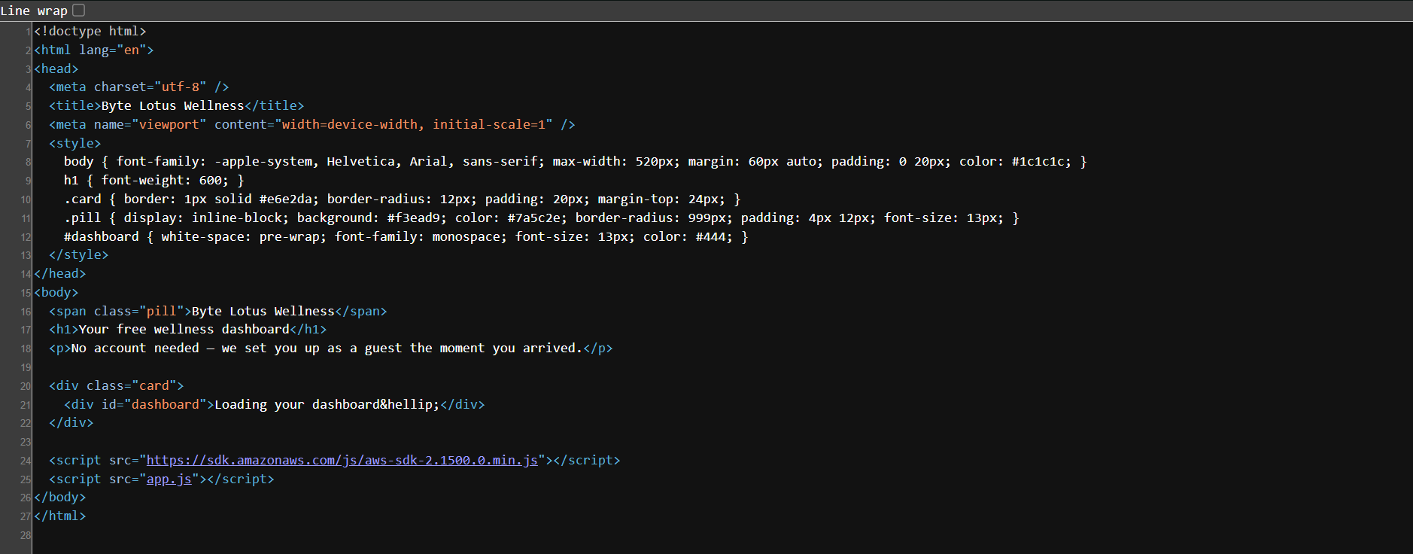
Task: Click the 'viewport' meta name value
Action: pyautogui.click(x=169, y=124)
